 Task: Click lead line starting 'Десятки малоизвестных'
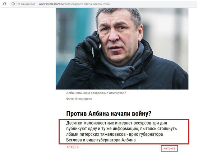pyautogui.click(x=116, y=123)
